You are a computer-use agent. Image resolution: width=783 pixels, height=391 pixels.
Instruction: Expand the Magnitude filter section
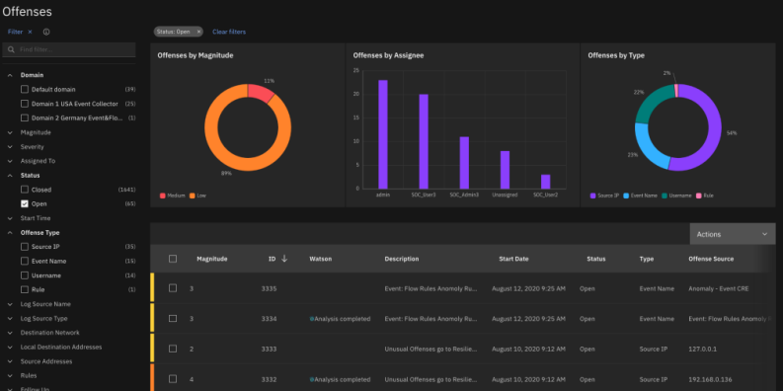click(x=10, y=133)
